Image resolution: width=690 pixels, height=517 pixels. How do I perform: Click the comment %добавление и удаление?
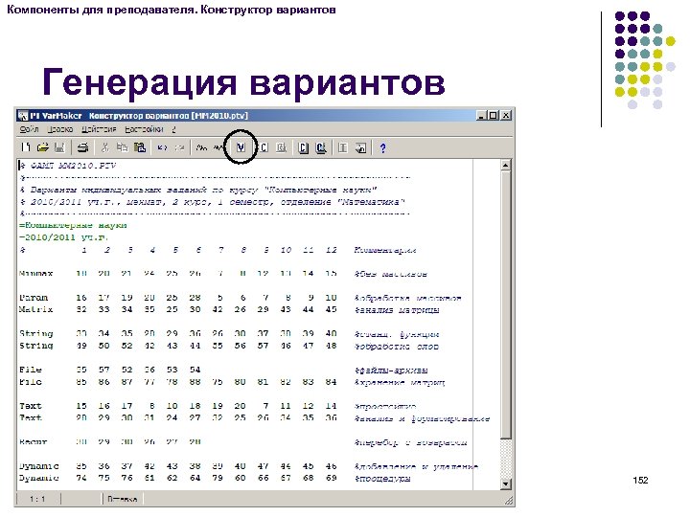(416, 466)
